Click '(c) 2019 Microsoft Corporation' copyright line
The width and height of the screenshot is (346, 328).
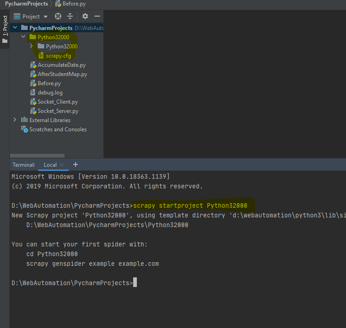pos(107,186)
